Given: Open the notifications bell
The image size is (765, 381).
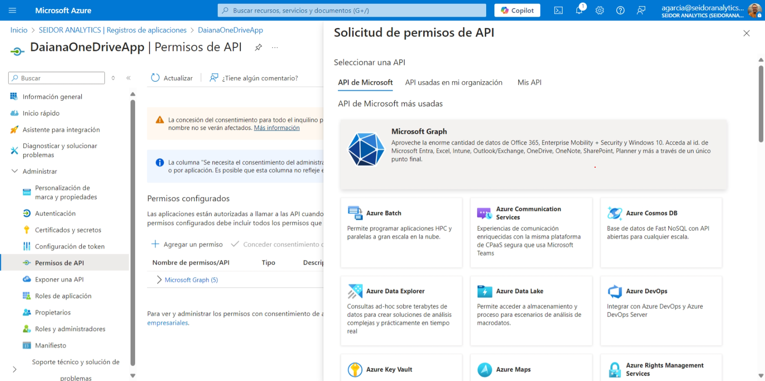Looking at the screenshot, I should 579,10.
